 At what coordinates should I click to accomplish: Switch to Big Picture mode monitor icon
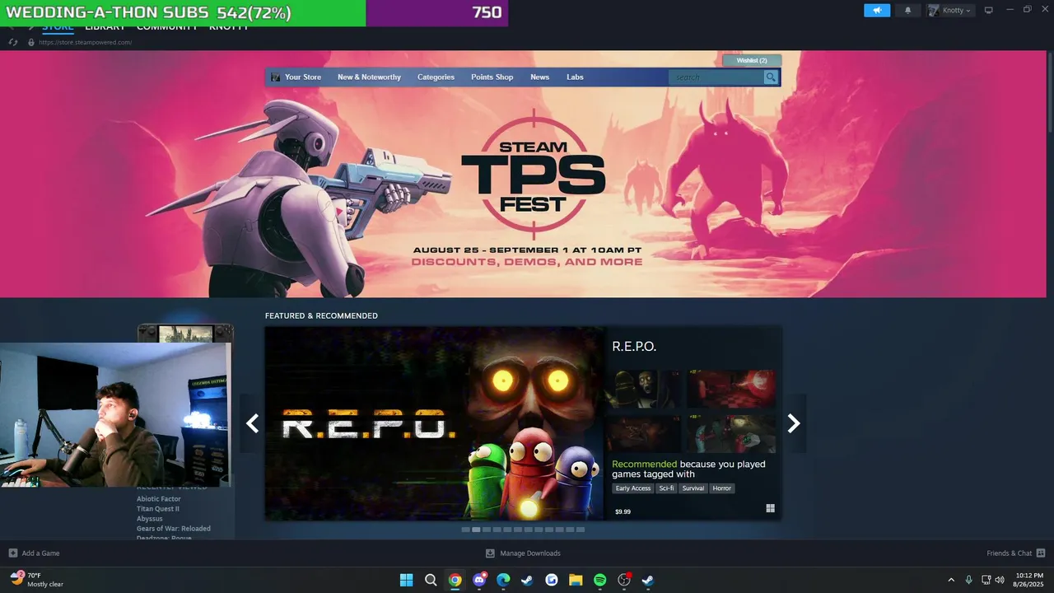tap(989, 10)
